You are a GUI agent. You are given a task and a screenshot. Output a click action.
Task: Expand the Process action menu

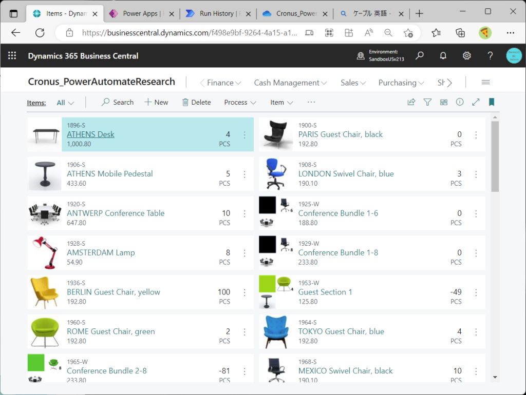pos(240,103)
